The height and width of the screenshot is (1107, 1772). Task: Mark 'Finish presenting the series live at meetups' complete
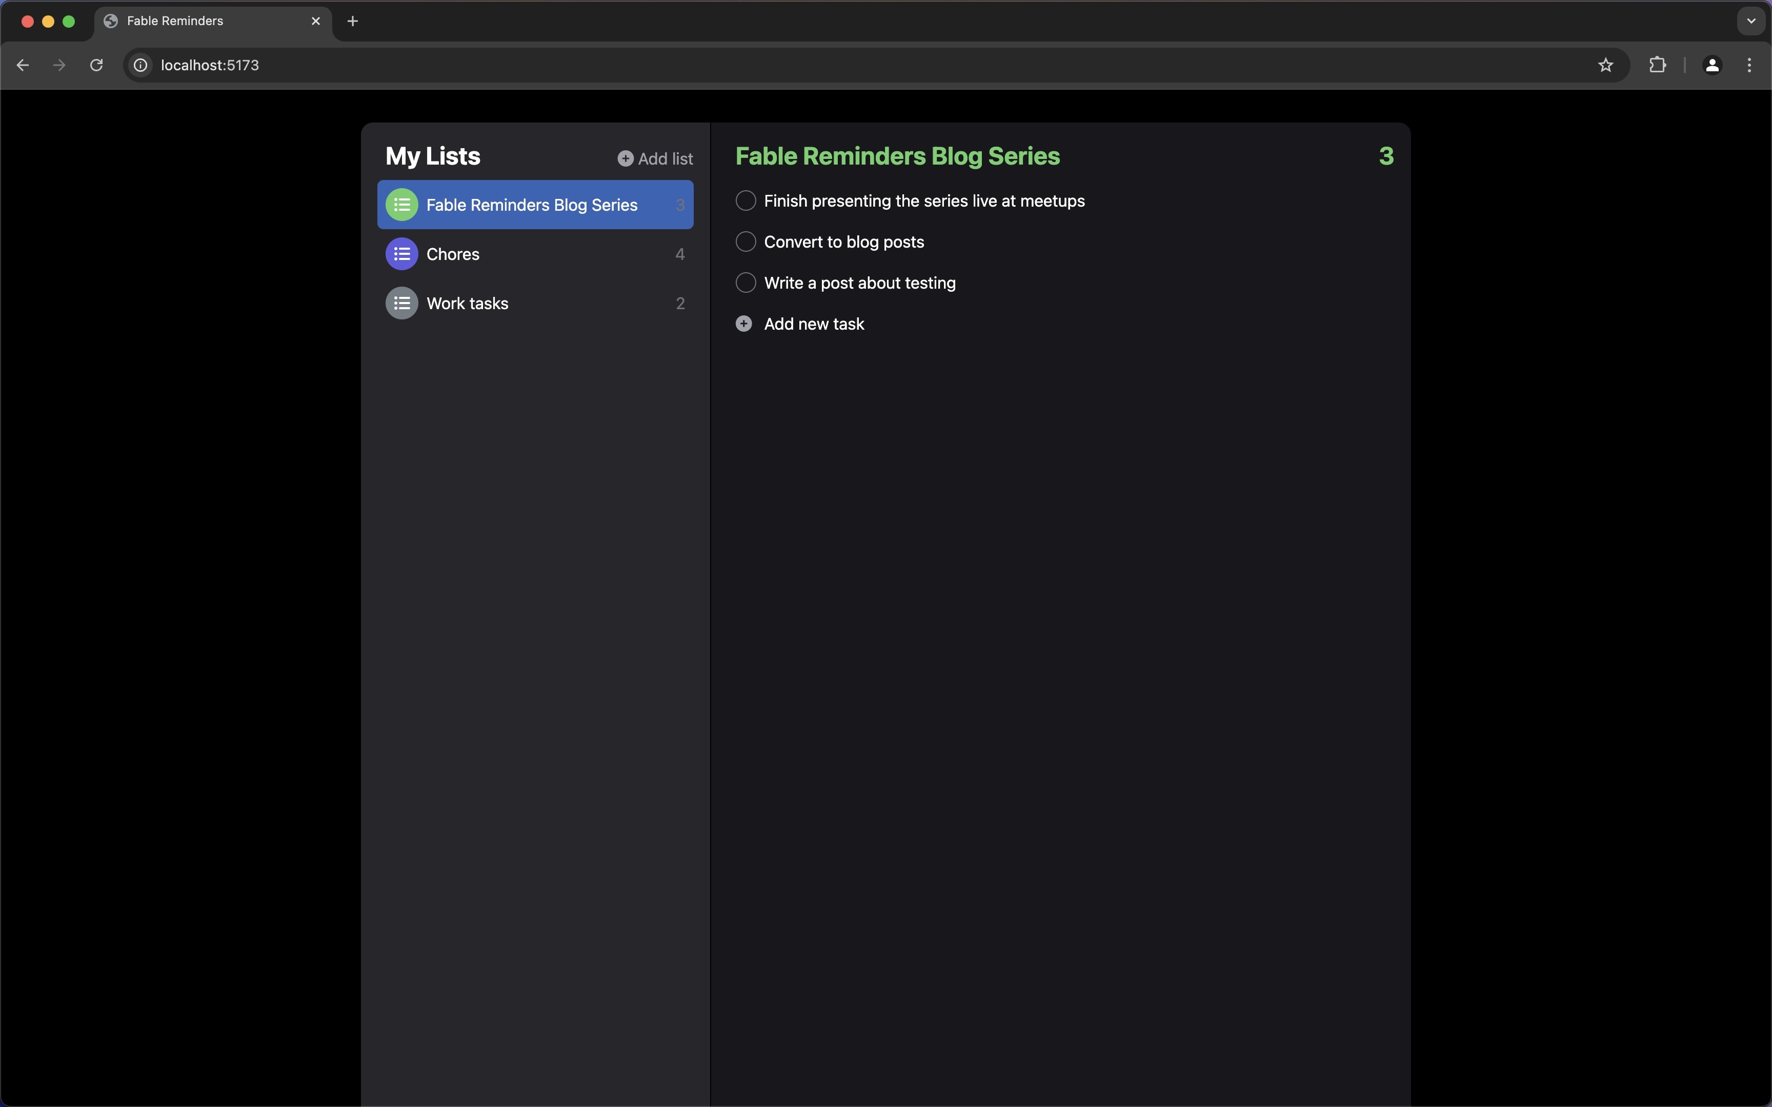click(x=746, y=200)
